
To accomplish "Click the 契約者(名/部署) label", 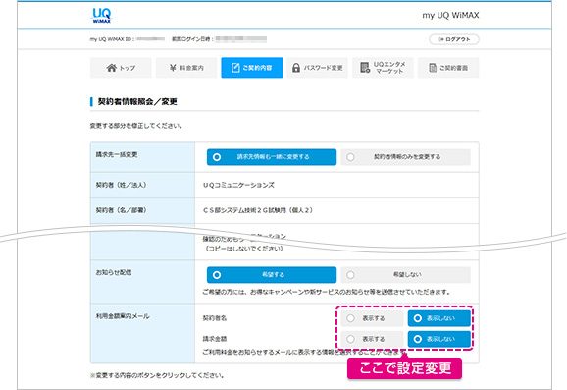I will (121, 210).
